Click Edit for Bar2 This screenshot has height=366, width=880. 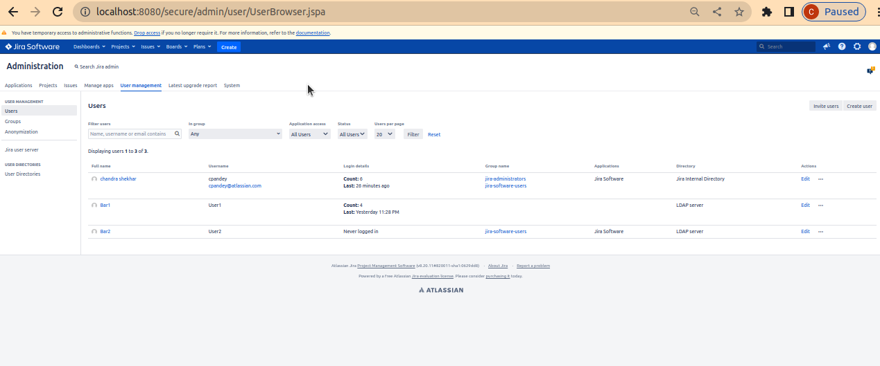[x=805, y=232]
